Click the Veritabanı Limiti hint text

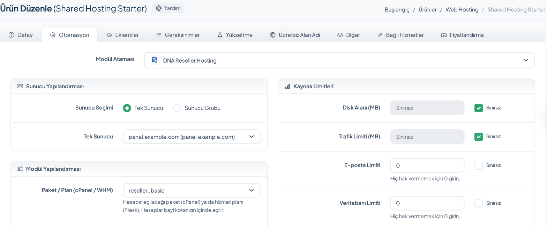coord(425,216)
